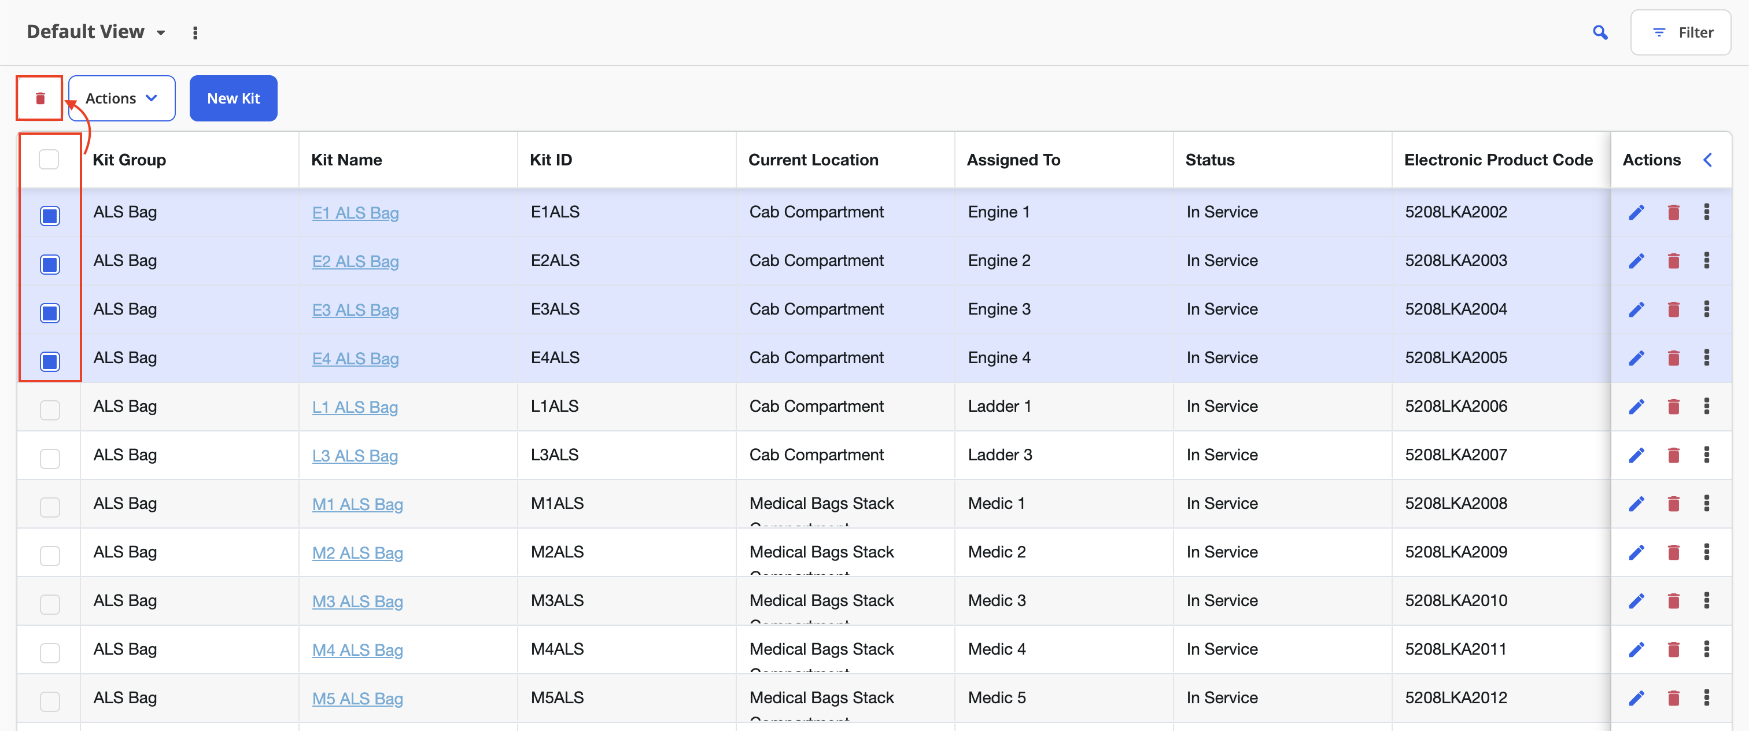Open the view options kebab menu
The width and height of the screenshot is (1749, 731).
(195, 32)
